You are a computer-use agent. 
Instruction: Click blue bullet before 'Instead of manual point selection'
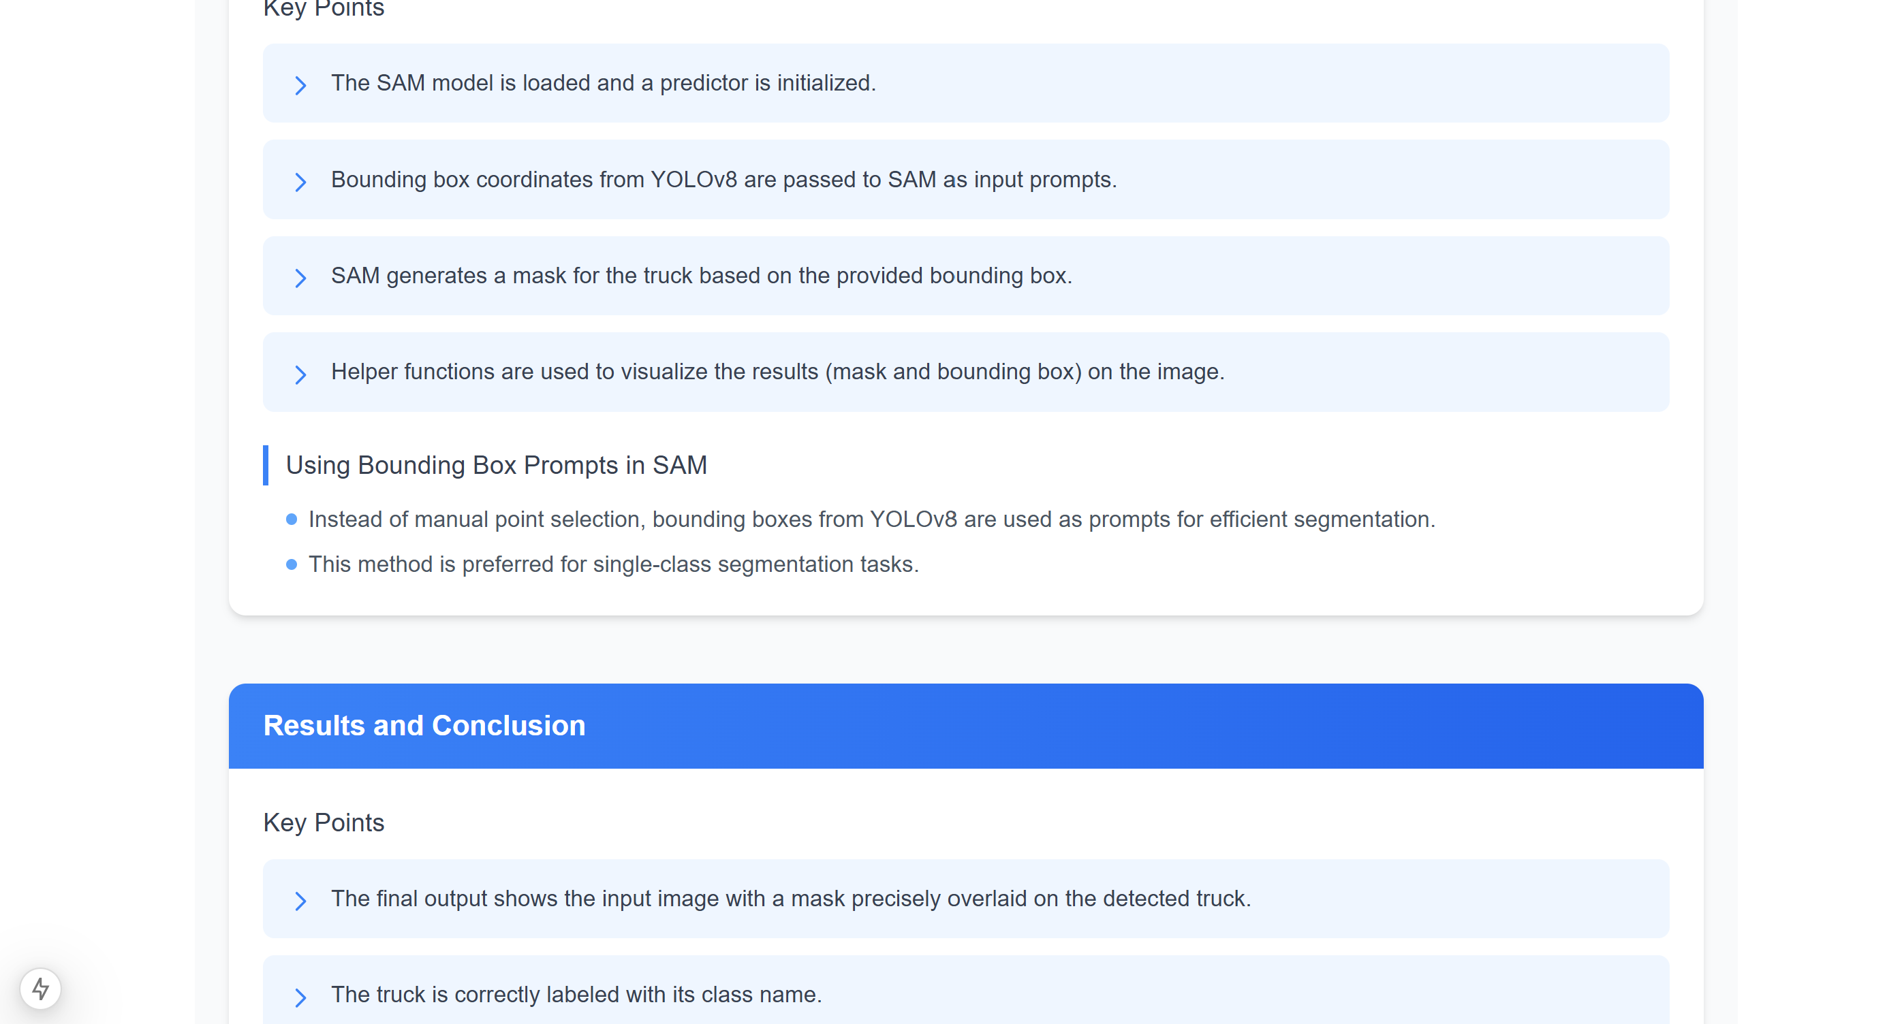[x=292, y=519]
